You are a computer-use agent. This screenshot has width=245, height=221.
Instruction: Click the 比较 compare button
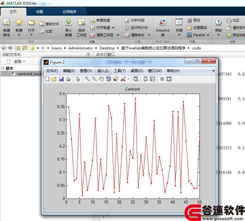(46, 31)
